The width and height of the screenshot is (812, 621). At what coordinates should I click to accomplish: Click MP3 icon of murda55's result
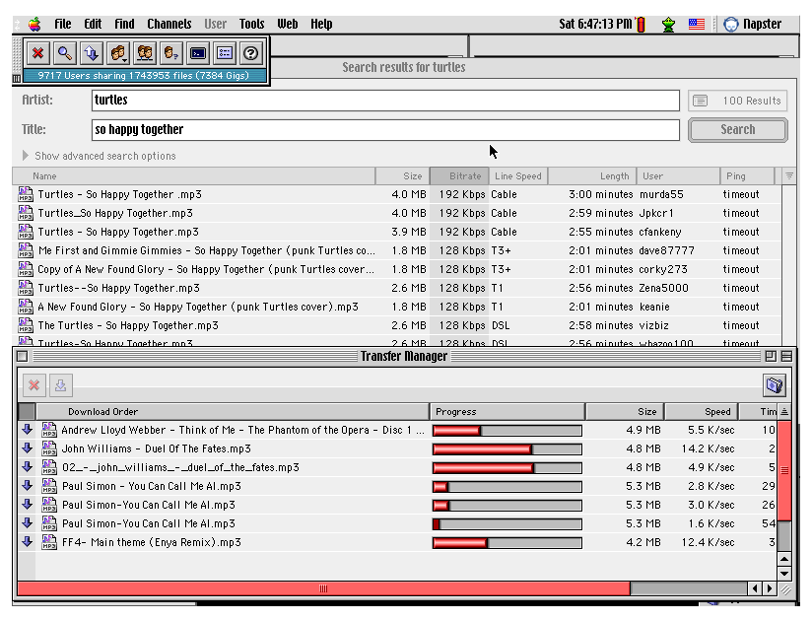click(x=26, y=194)
